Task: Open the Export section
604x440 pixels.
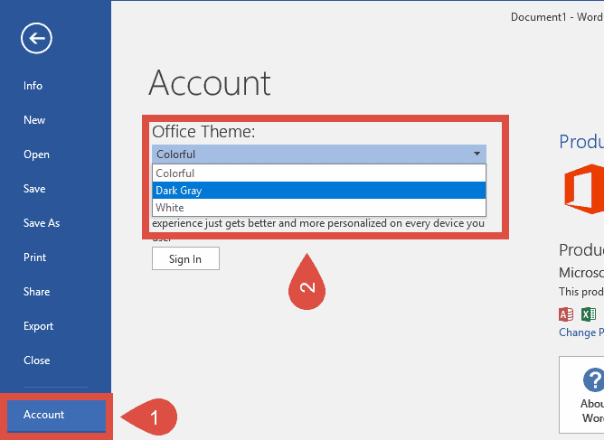Action: point(38,326)
